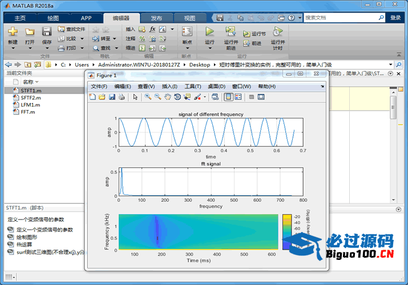Click the New (新建) file icon

pyautogui.click(x=13, y=31)
